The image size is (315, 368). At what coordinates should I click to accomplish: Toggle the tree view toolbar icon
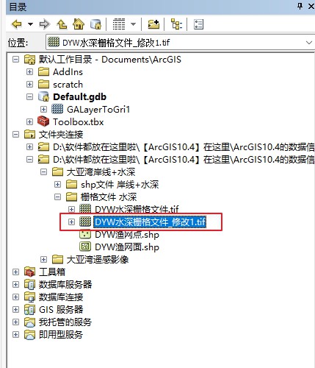[176, 24]
